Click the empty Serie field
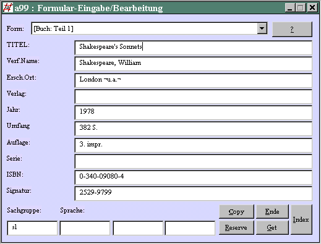 194,161
